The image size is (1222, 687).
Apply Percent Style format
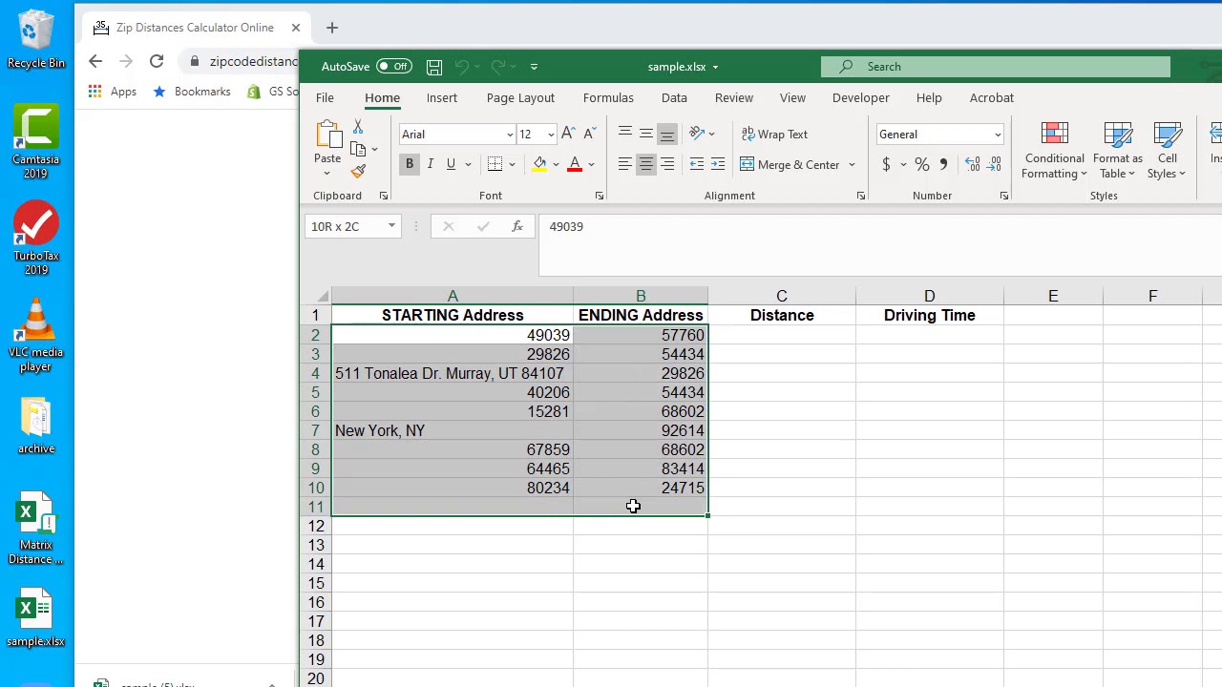click(922, 164)
